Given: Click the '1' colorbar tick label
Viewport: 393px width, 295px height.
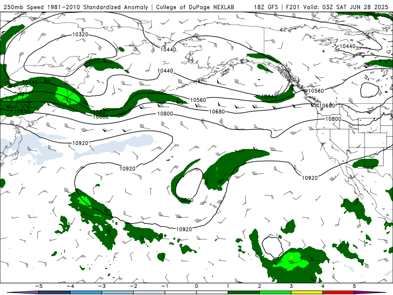Looking at the screenshot, I should coord(228,286).
